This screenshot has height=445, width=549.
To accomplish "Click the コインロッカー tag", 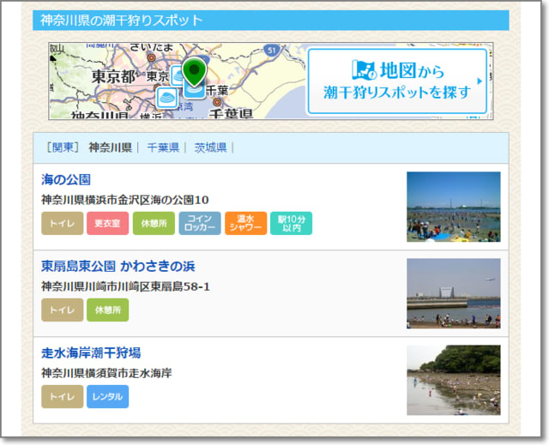I will 200,224.
